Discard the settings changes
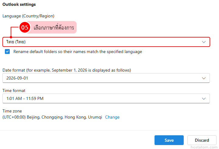Screen dimensions: 219x149 coord(202,140)
